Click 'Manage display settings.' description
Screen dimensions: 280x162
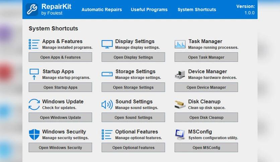138,48
